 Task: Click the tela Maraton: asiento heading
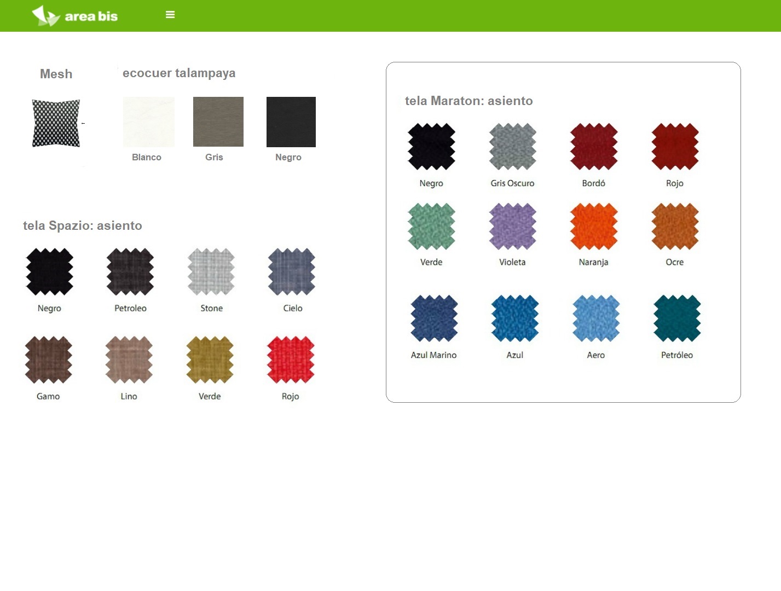point(468,101)
